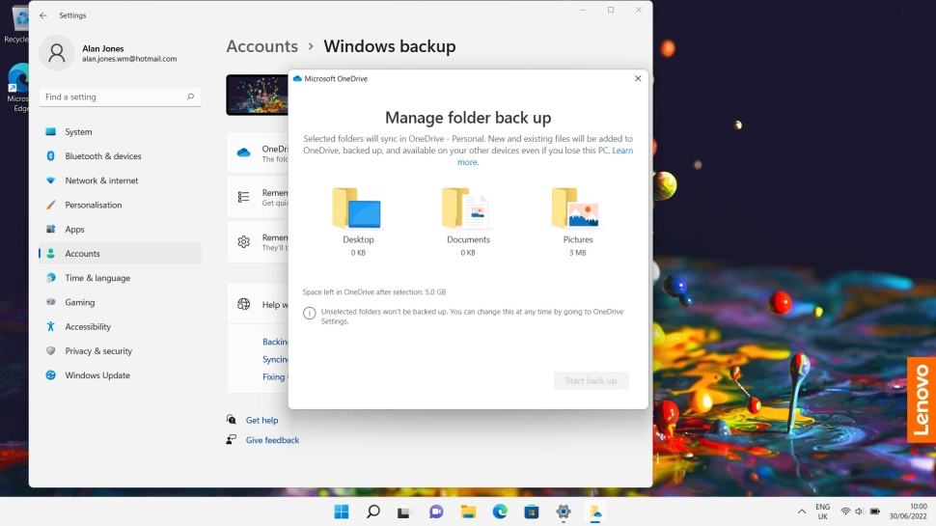Image resolution: width=936 pixels, height=526 pixels.
Task: Select the Pictures folder icon for backup
Action: (576, 208)
